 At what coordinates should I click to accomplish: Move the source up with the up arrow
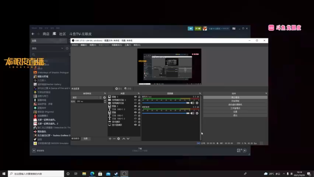pos(124,139)
